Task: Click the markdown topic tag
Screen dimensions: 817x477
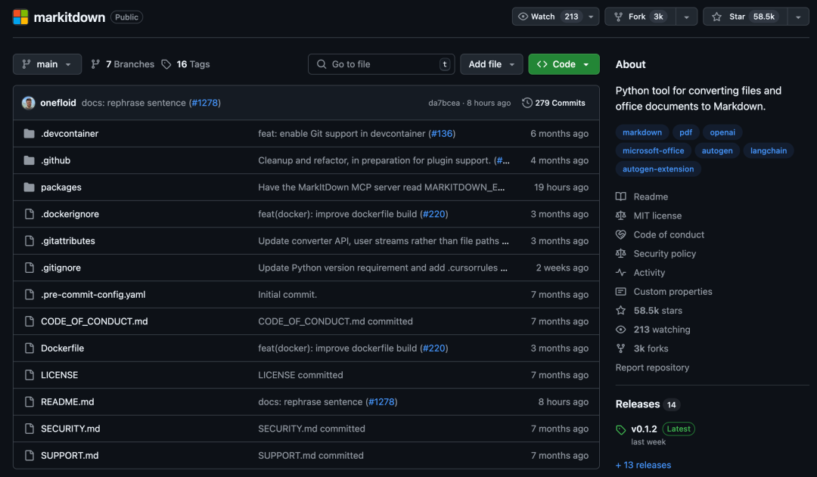Action: tap(642, 132)
